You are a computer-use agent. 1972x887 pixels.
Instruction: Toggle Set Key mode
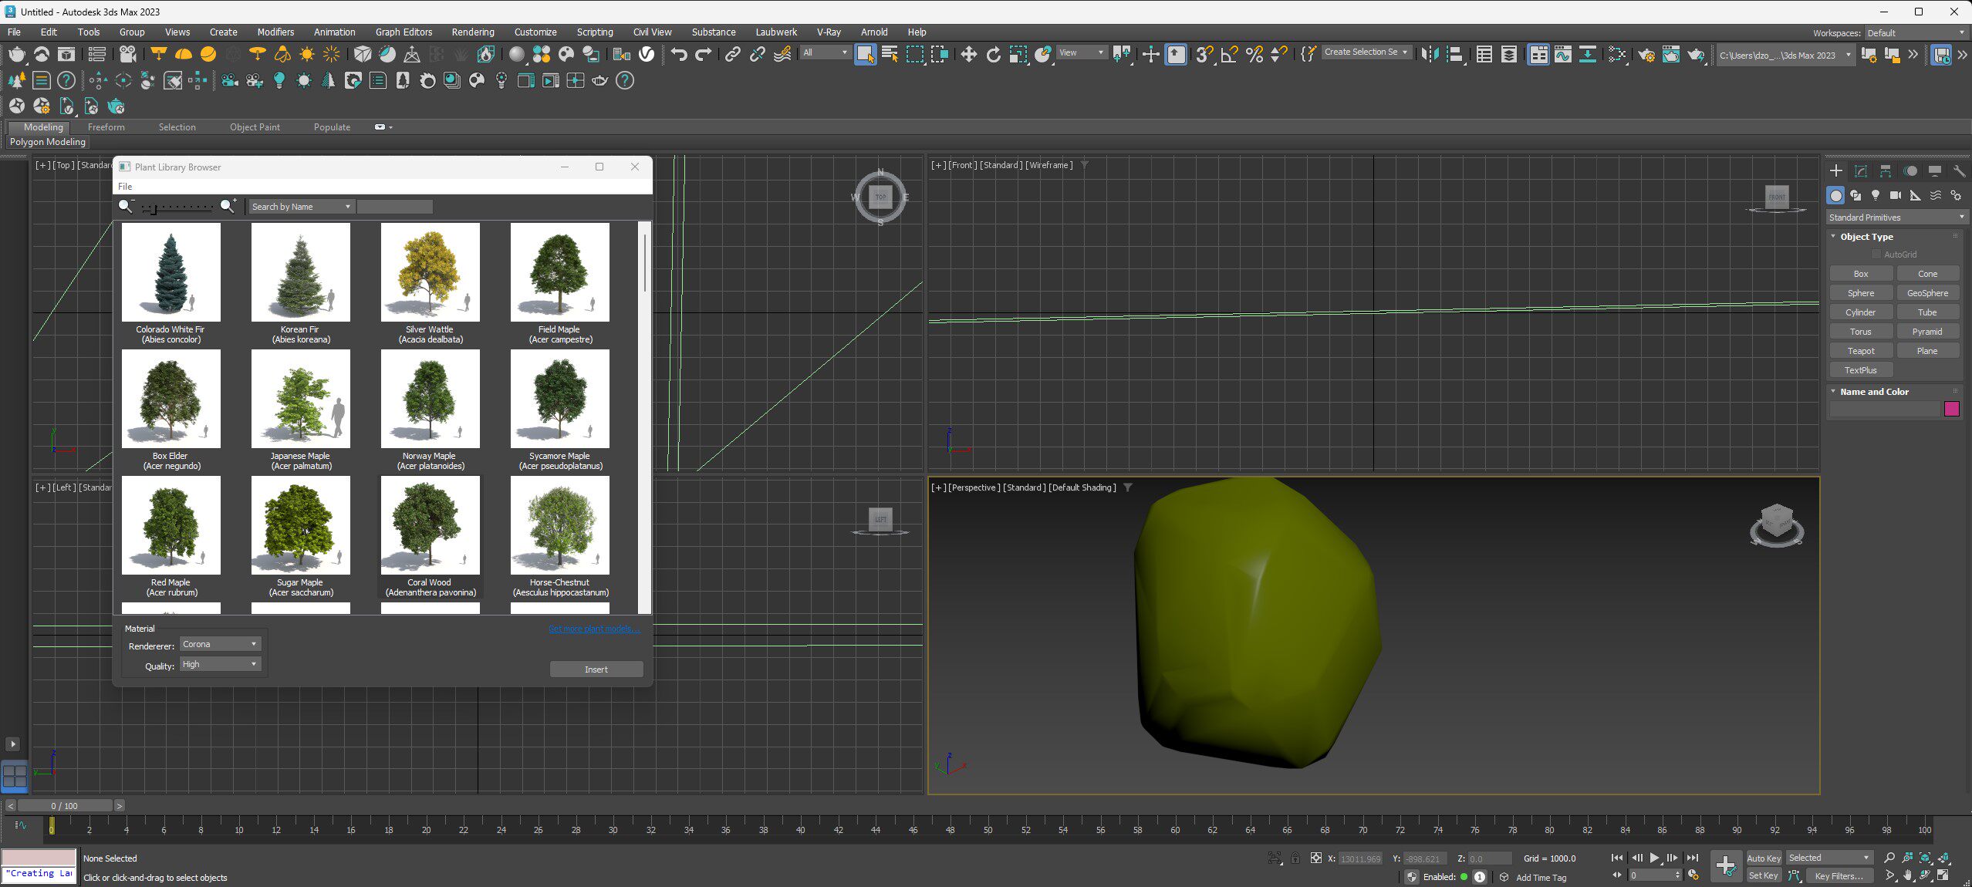(1763, 875)
